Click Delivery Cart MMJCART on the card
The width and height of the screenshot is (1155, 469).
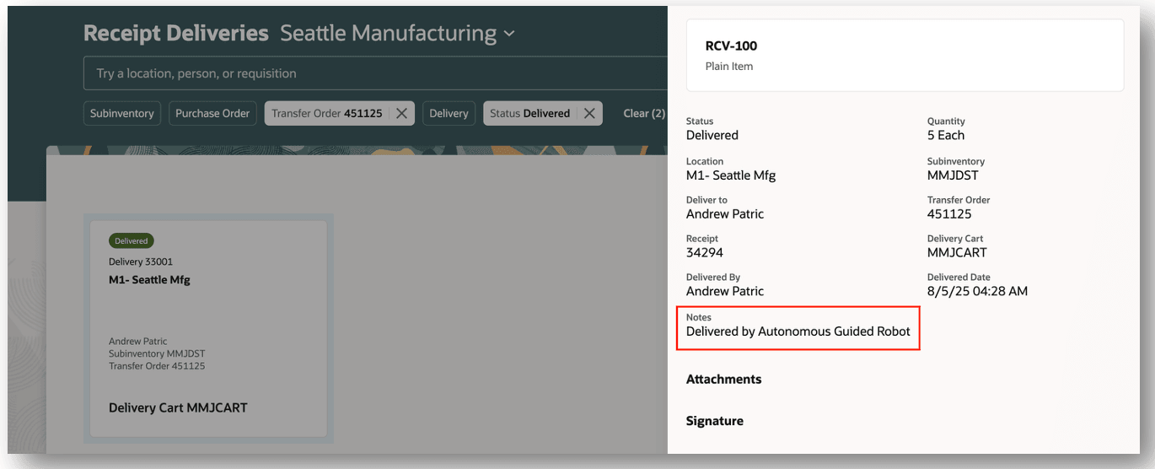tap(178, 408)
